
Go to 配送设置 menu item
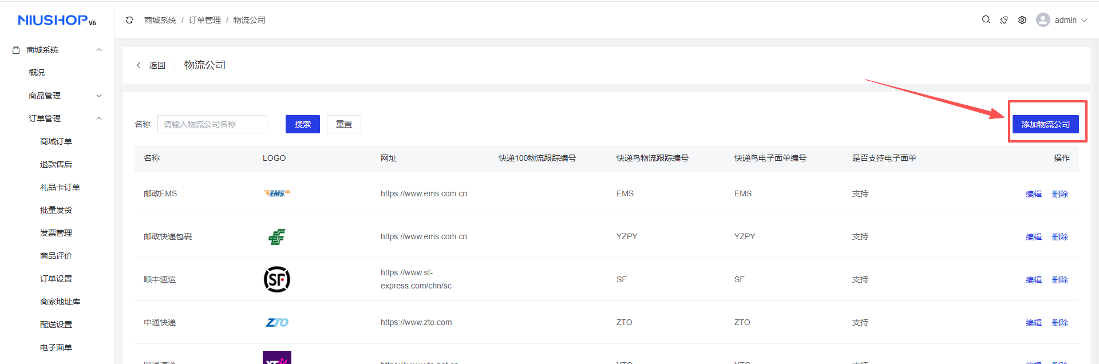(x=56, y=325)
